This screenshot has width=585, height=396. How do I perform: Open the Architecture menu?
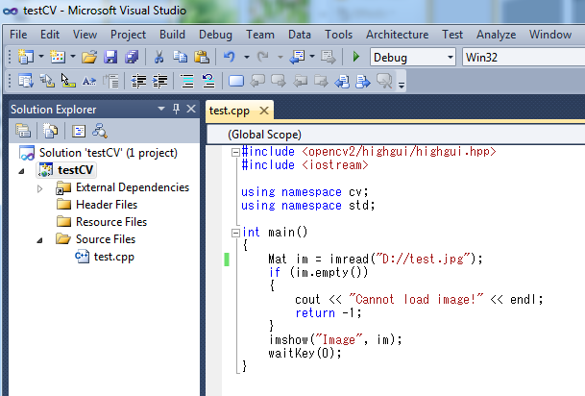coord(397,35)
